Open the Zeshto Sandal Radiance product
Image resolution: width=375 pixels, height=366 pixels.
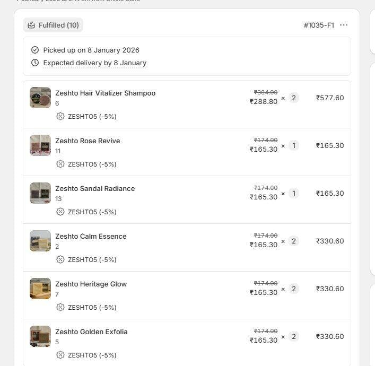pos(95,188)
